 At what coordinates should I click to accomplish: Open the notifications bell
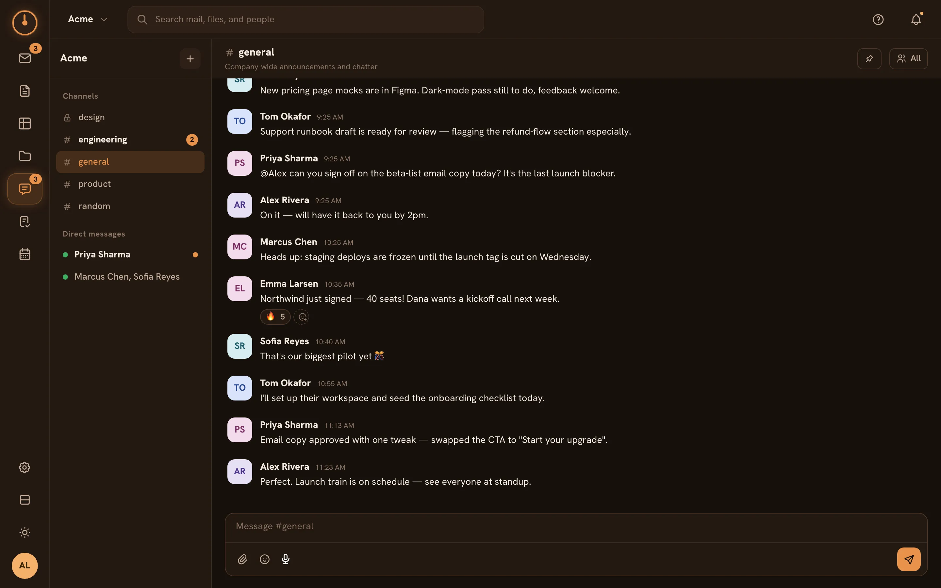click(916, 20)
